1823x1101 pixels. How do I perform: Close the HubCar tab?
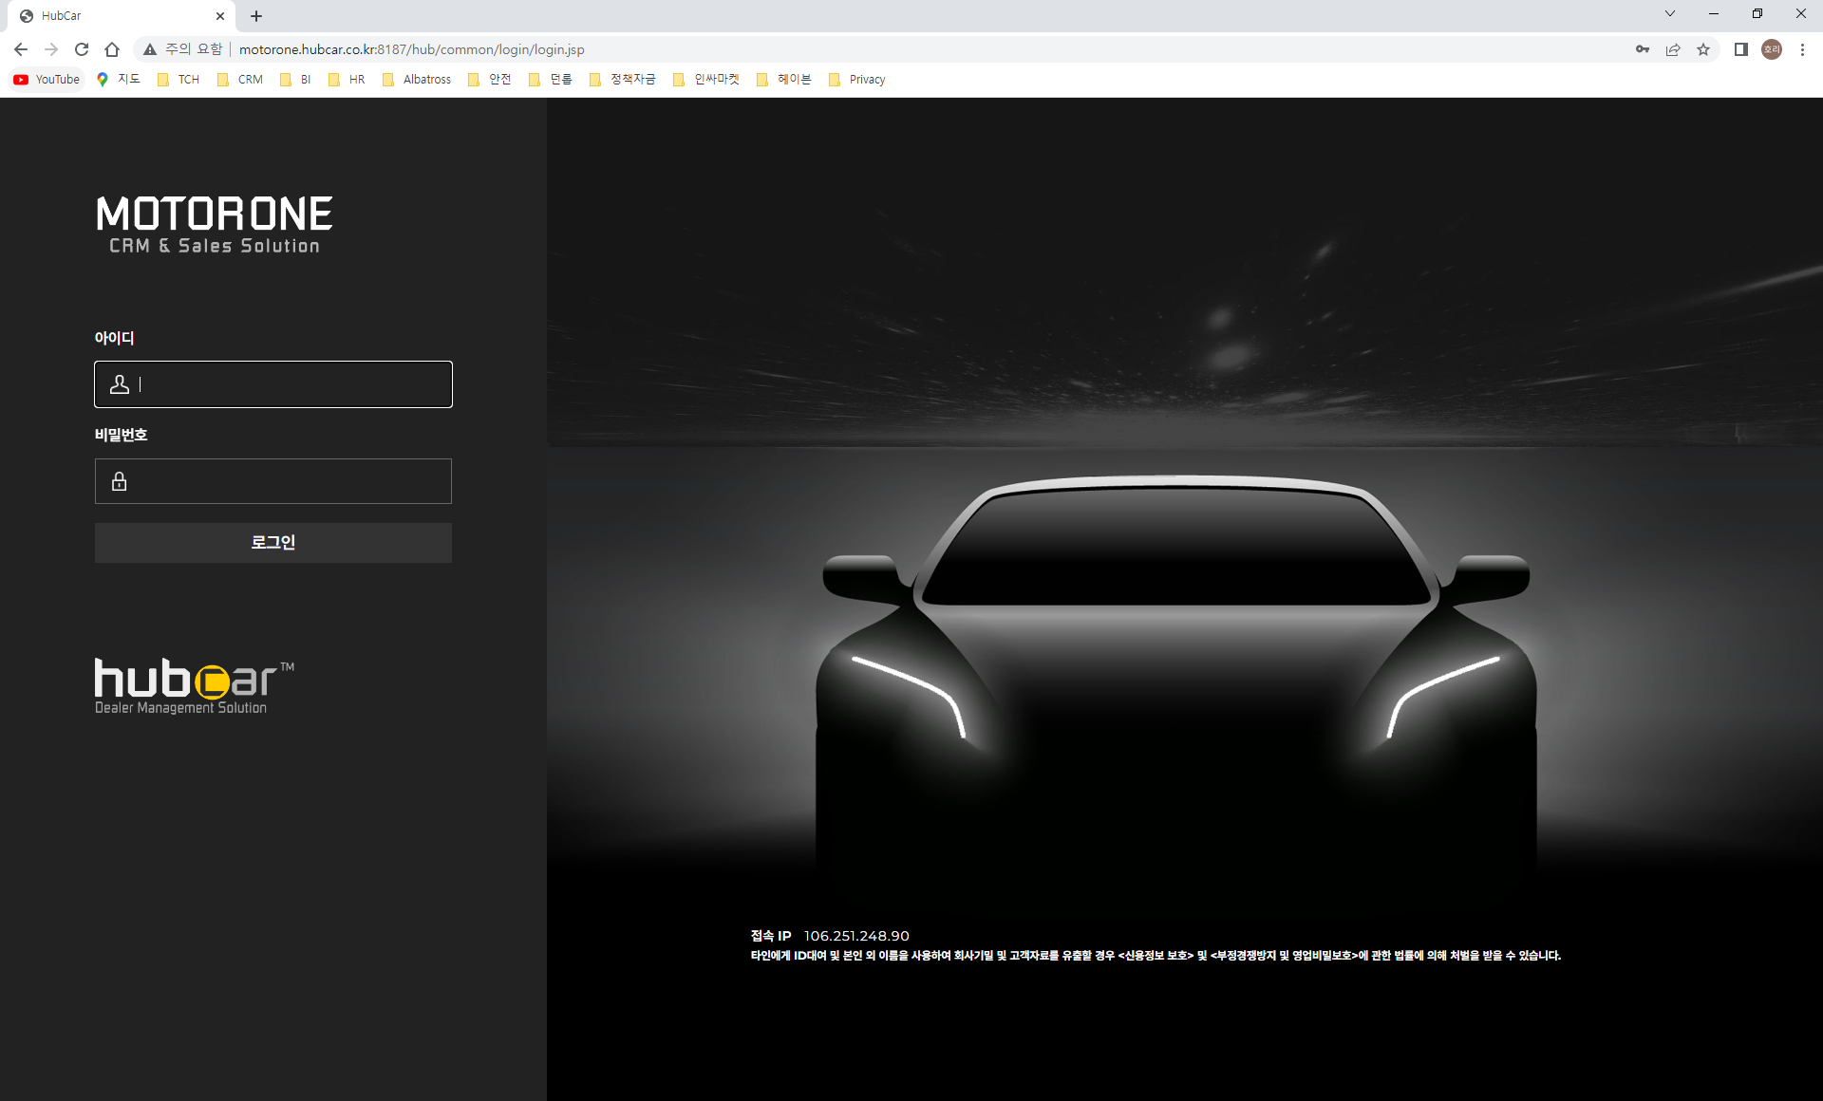point(220,16)
